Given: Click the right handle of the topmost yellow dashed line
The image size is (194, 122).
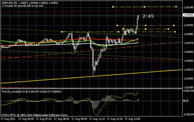Looking at the screenshot, I should 176,7.
